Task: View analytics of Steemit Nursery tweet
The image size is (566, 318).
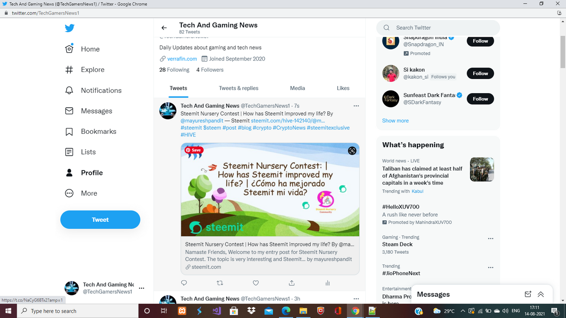Action: point(328,283)
